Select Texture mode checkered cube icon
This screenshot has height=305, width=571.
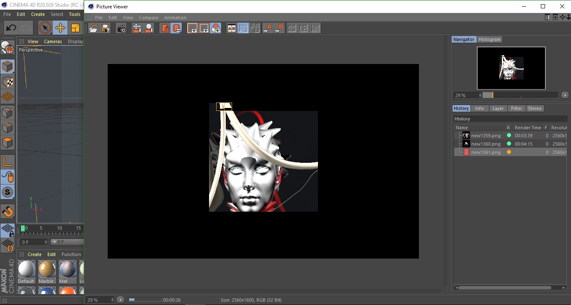(8, 82)
